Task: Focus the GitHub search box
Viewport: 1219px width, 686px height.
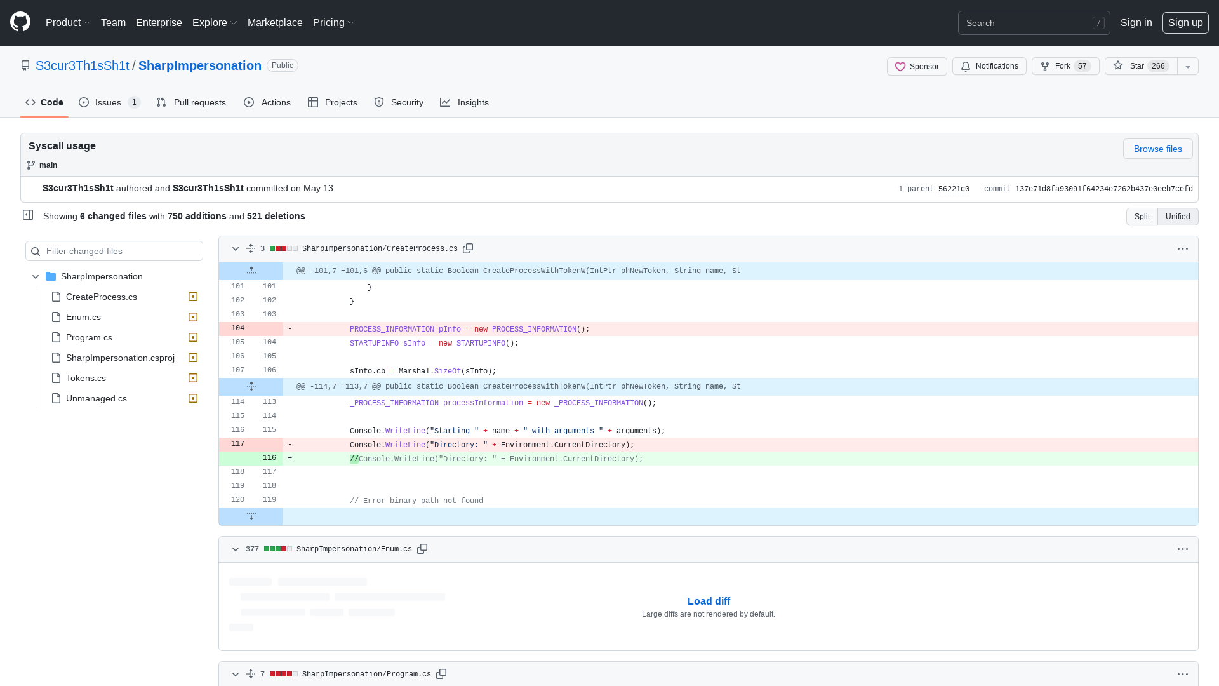Action: [x=1034, y=23]
